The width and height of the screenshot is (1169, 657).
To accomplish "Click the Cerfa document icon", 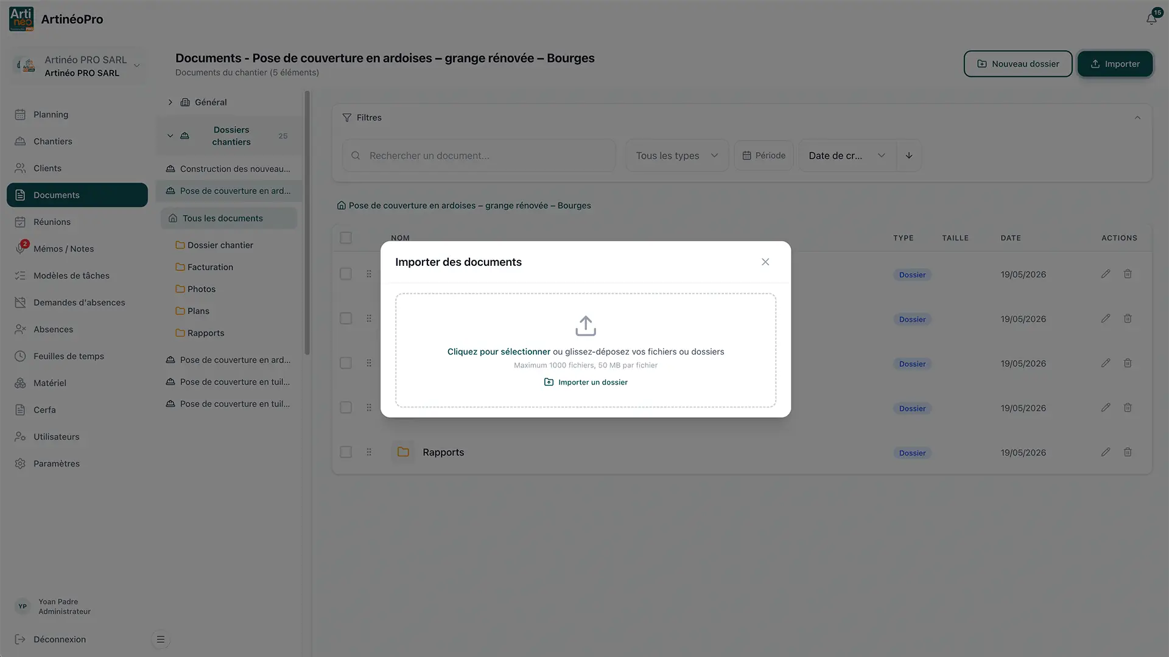I will click(x=20, y=410).
